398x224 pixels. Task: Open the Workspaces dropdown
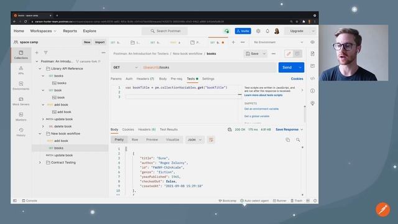[43, 31]
